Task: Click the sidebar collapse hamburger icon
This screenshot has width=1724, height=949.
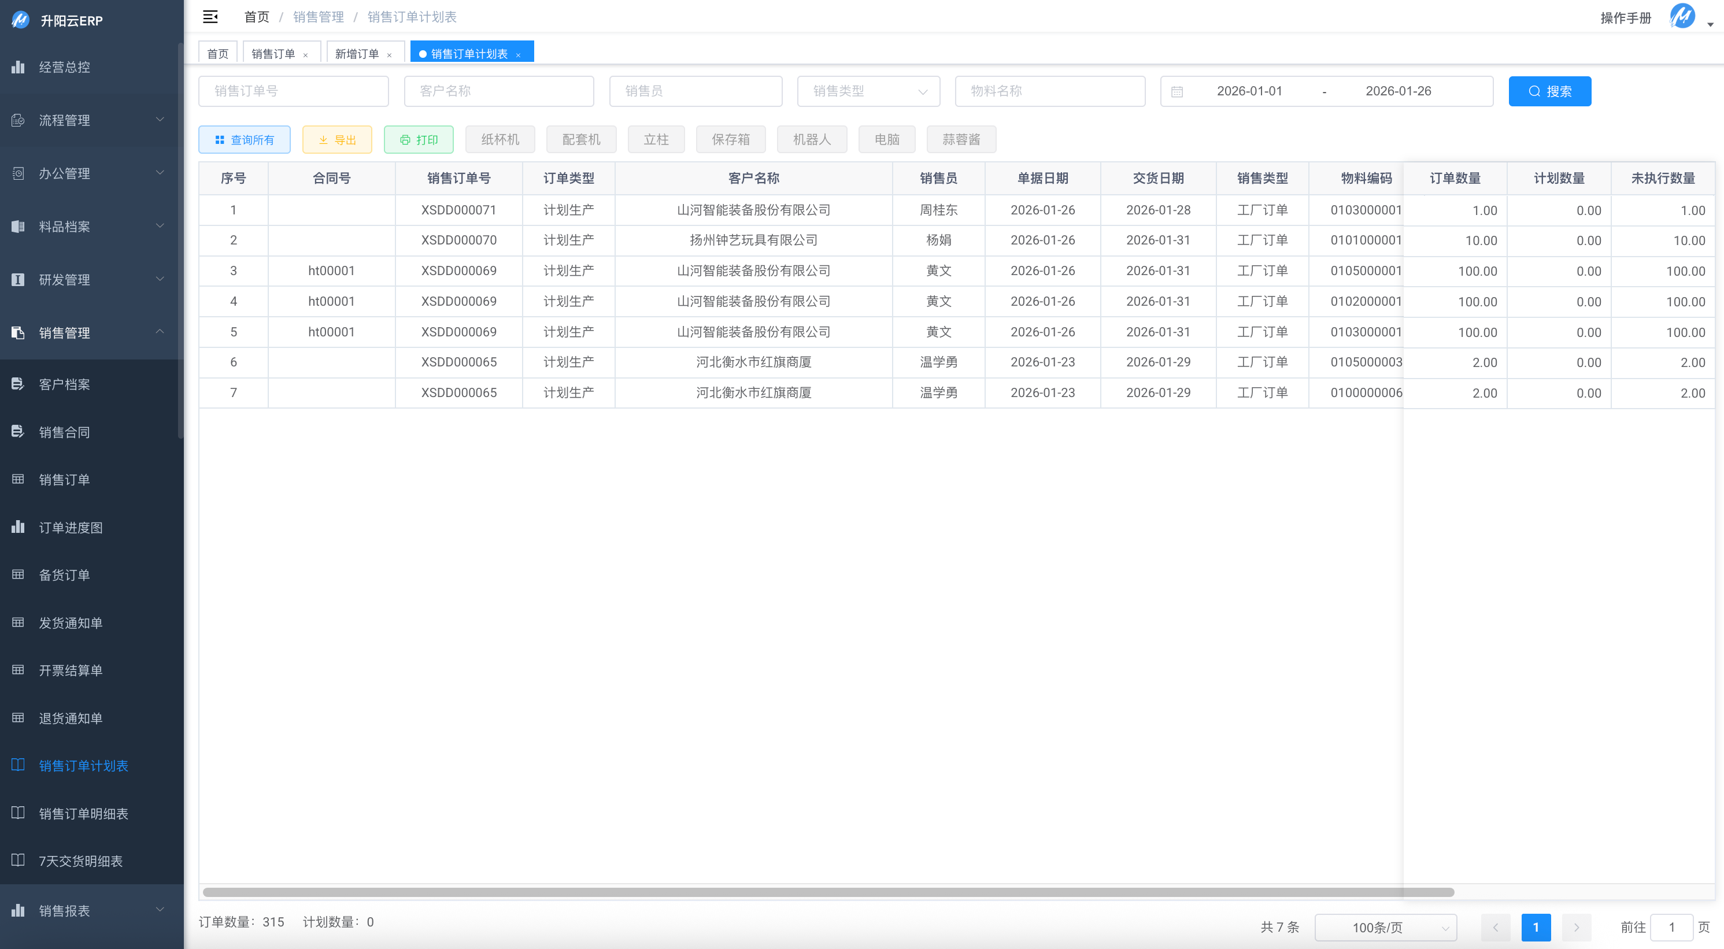Action: point(210,17)
